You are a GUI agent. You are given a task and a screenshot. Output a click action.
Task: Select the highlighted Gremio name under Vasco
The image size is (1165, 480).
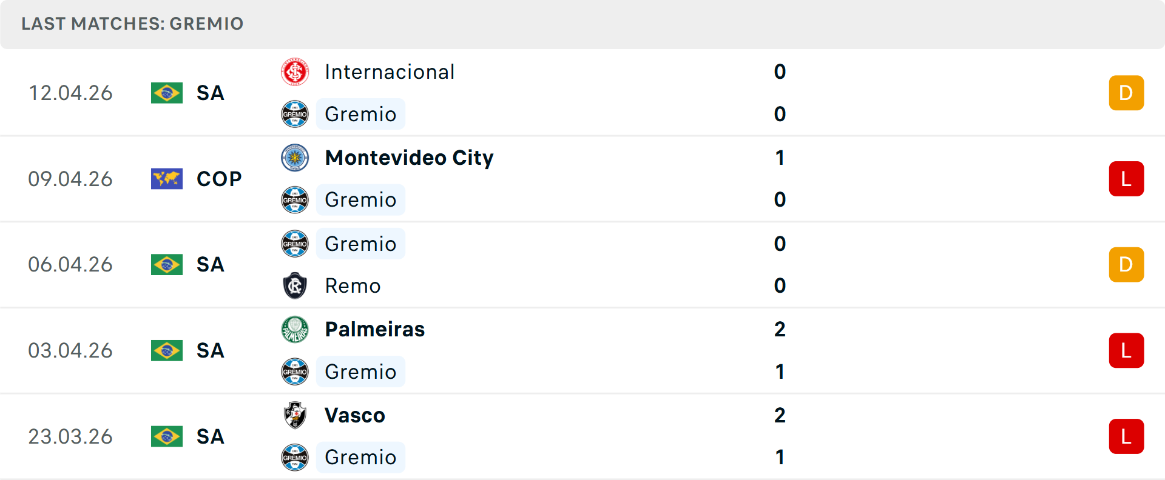pos(360,458)
